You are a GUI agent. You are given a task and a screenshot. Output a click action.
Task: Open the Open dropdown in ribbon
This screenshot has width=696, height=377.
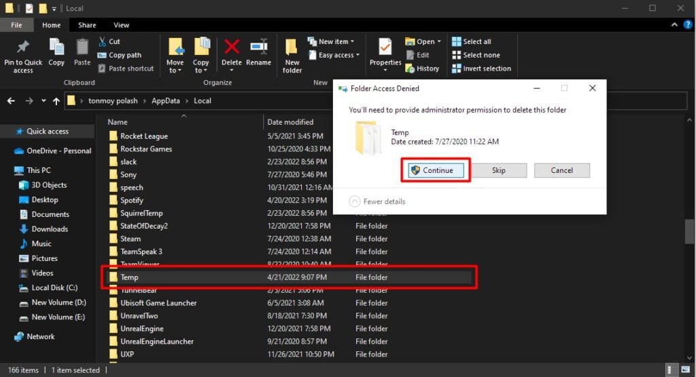coord(423,41)
